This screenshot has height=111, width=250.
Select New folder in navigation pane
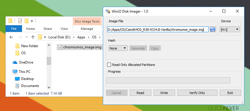click(30, 46)
